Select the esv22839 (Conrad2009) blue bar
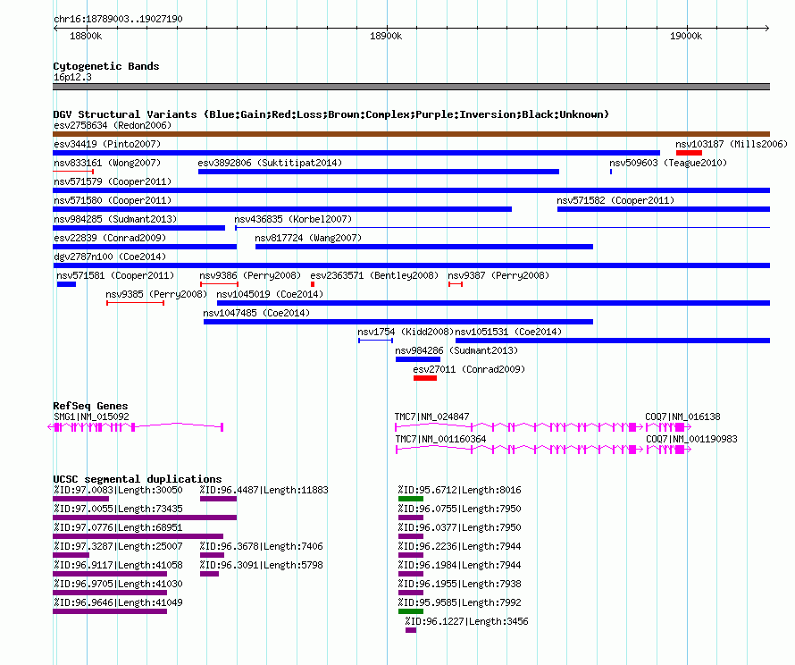795x665 pixels. pyautogui.click(x=145, y=247)
